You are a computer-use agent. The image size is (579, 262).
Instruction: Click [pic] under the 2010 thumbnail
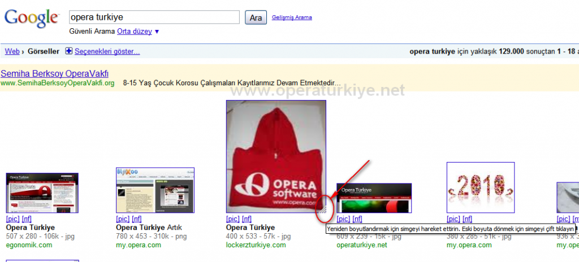453,219
